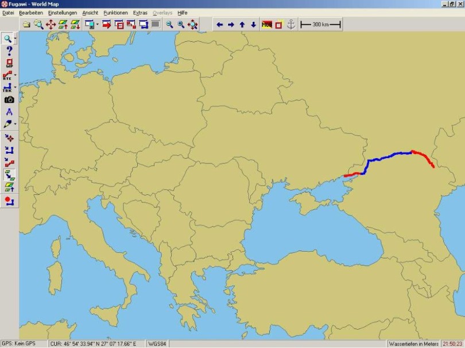The image size is (465, 348).
Task: Pan map up with up arrow
Action: click(242, 24)
